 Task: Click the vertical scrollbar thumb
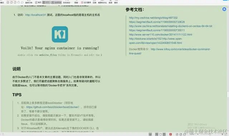pos(228,94)
